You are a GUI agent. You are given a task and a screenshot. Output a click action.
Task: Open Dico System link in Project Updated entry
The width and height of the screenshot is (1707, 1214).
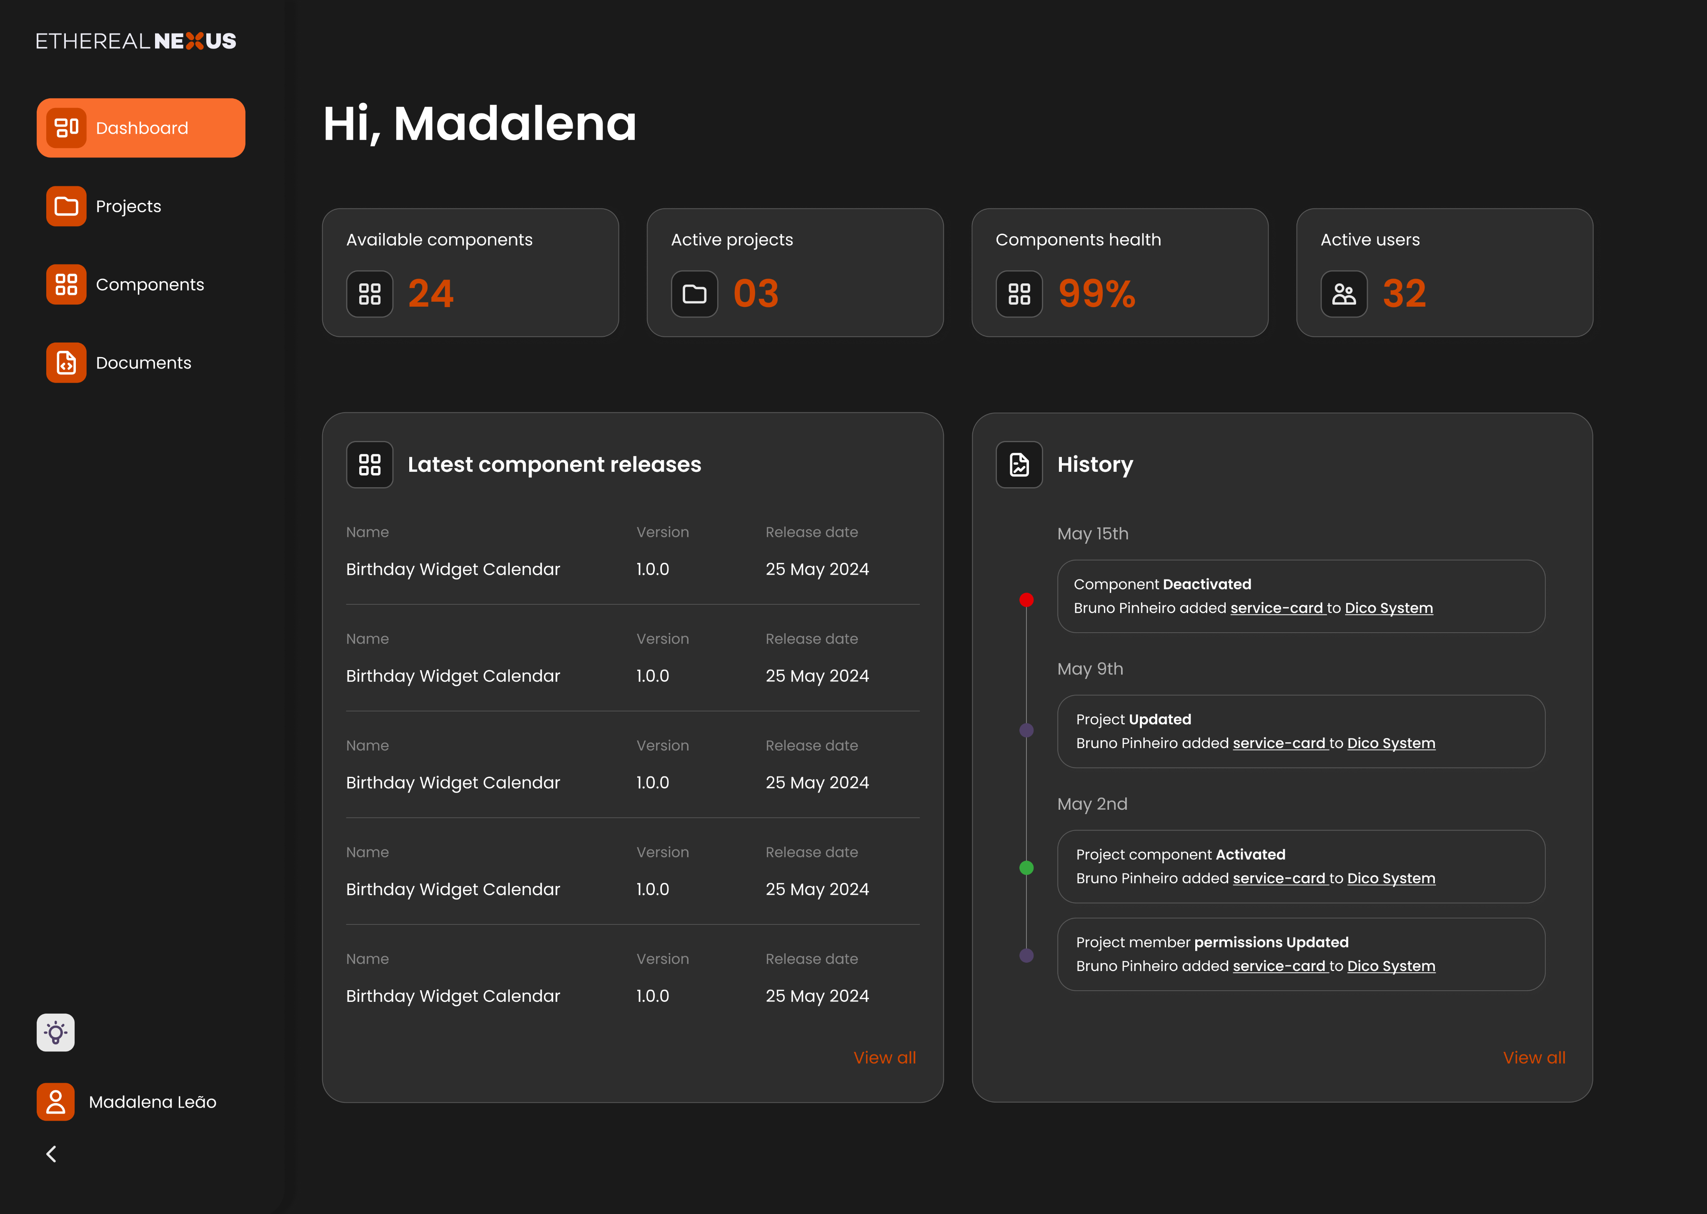[1391, 743]
